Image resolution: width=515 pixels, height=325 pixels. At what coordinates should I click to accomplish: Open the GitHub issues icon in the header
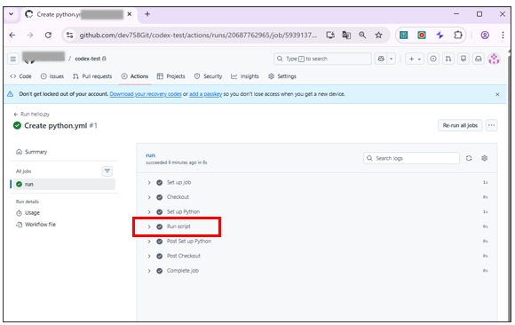(433, 59)
